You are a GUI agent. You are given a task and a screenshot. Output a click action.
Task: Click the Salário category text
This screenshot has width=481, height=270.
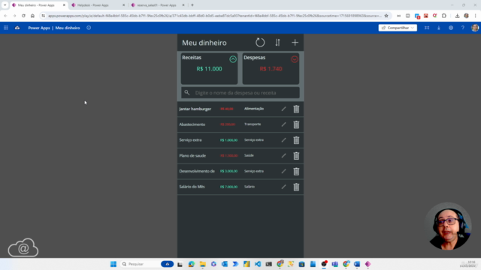tap(250, 187)
